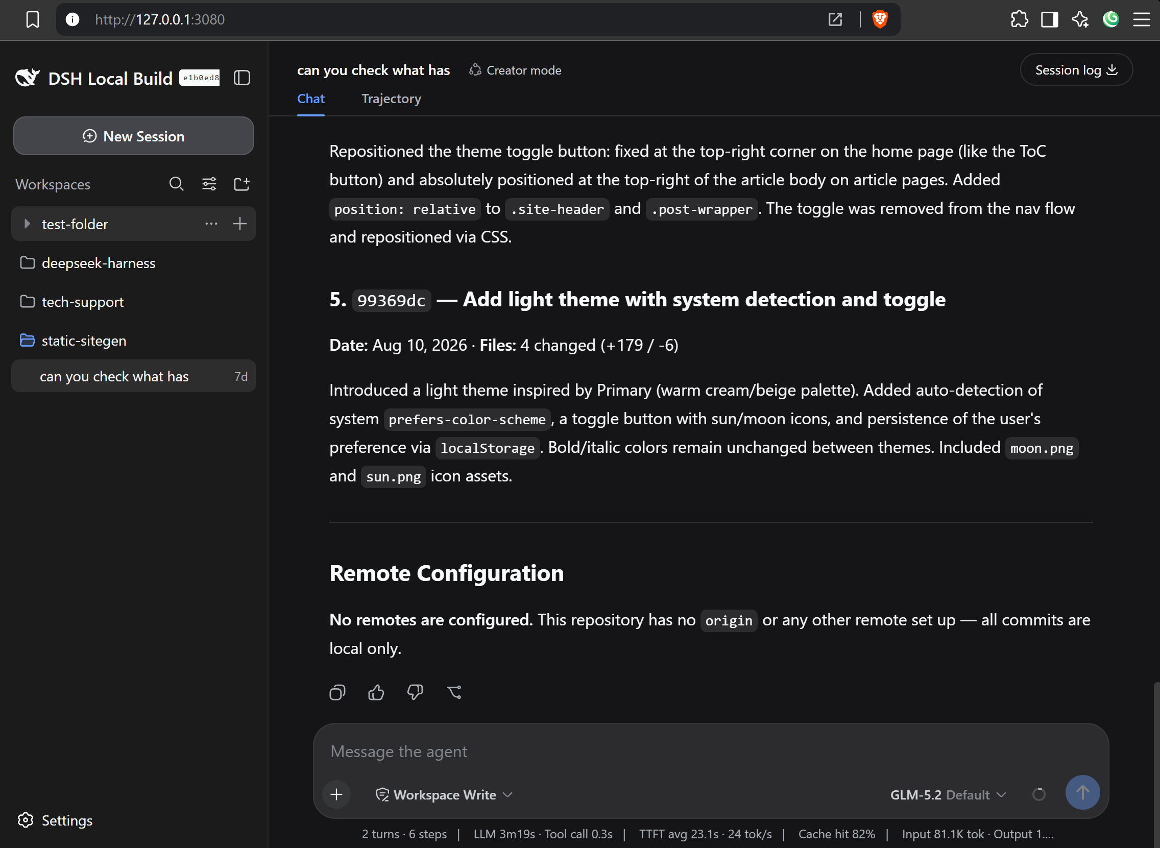
Task: Open Brave Shields lion icon
Action: point(880,19)
